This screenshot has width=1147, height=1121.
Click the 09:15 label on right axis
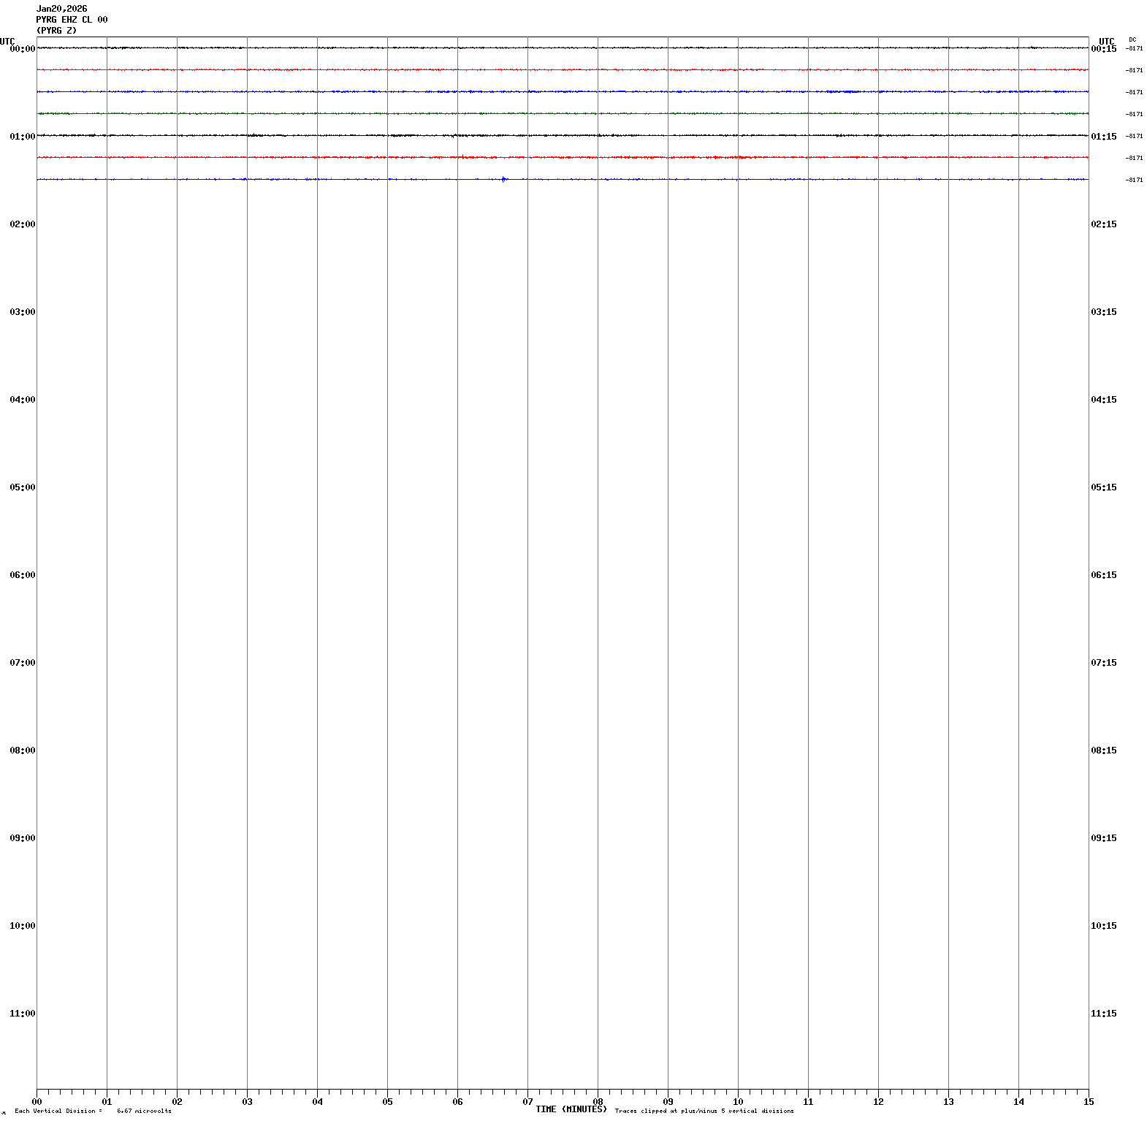[x=1103, y=838]
